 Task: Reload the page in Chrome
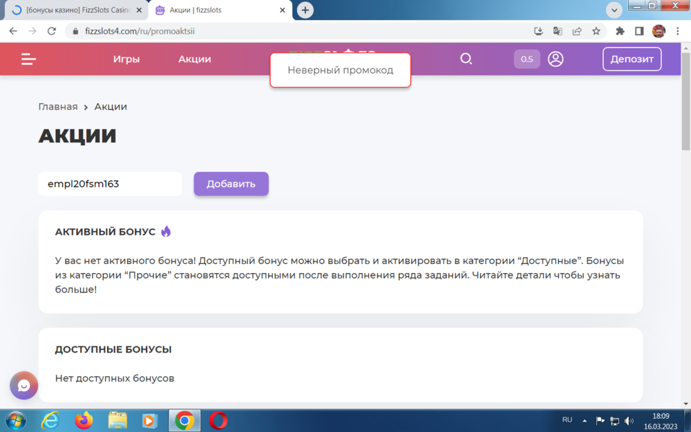pos(51,31)
